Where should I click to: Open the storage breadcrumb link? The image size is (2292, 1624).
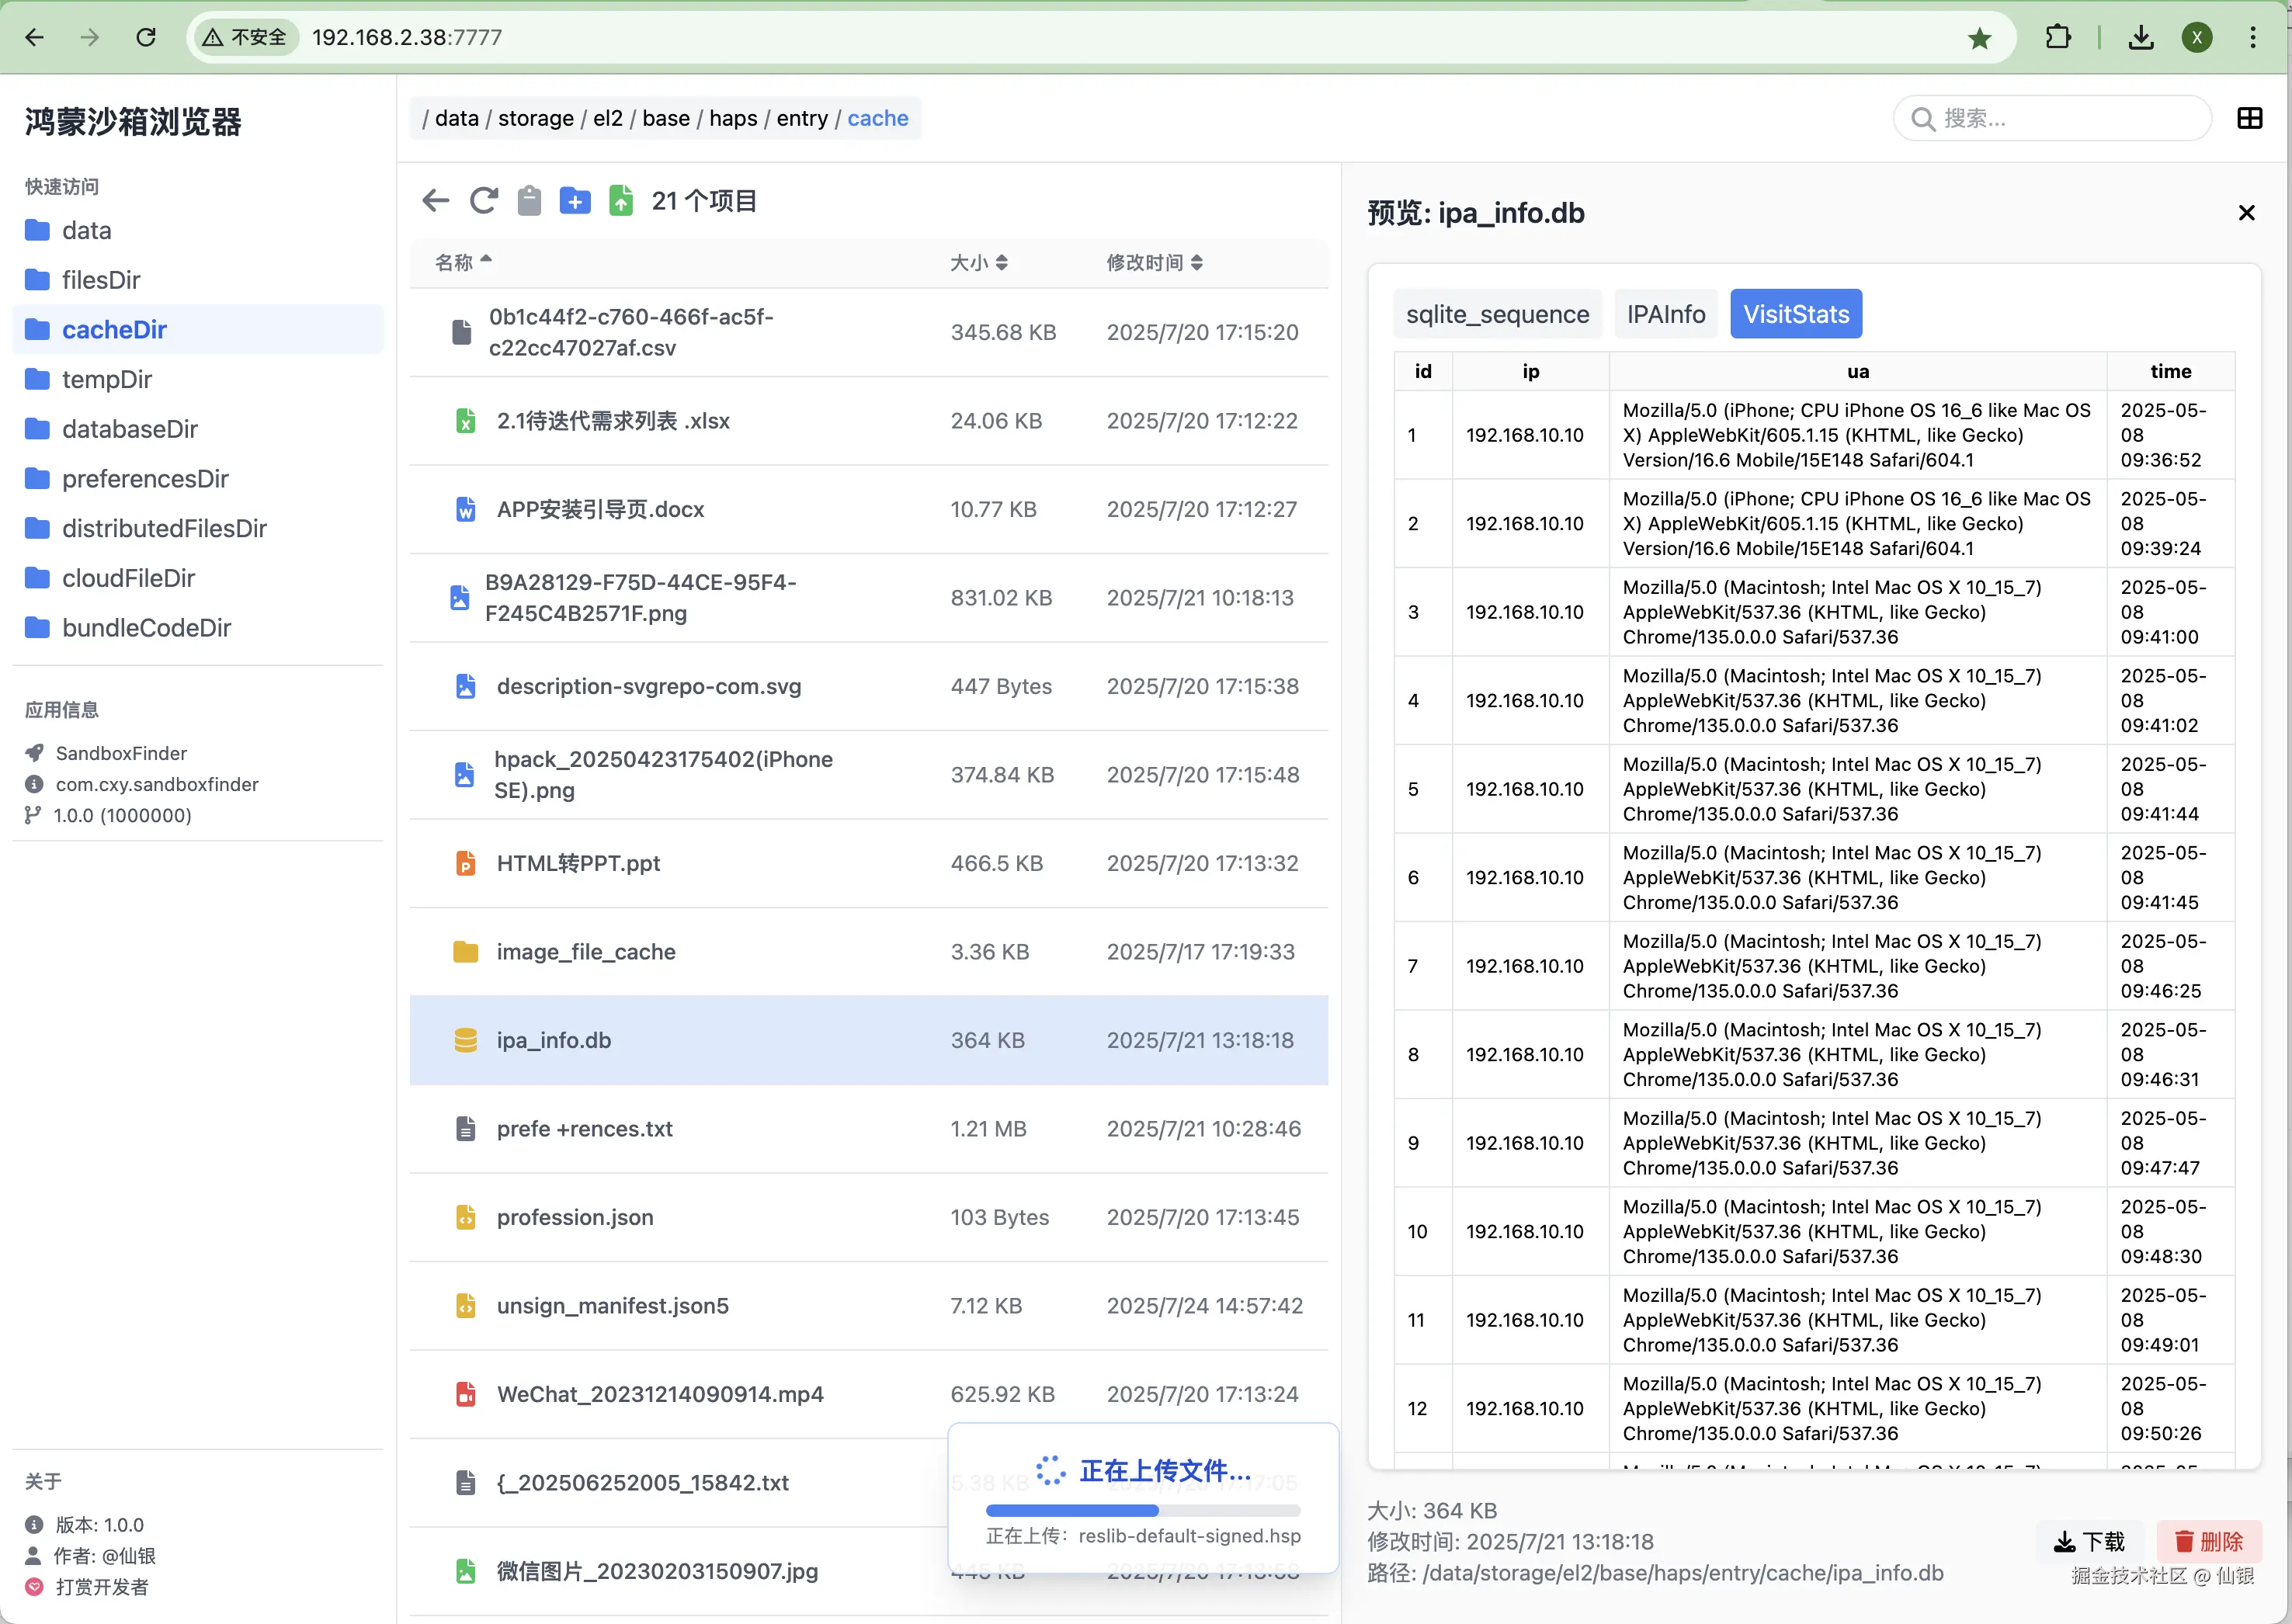tap(535, 117)
